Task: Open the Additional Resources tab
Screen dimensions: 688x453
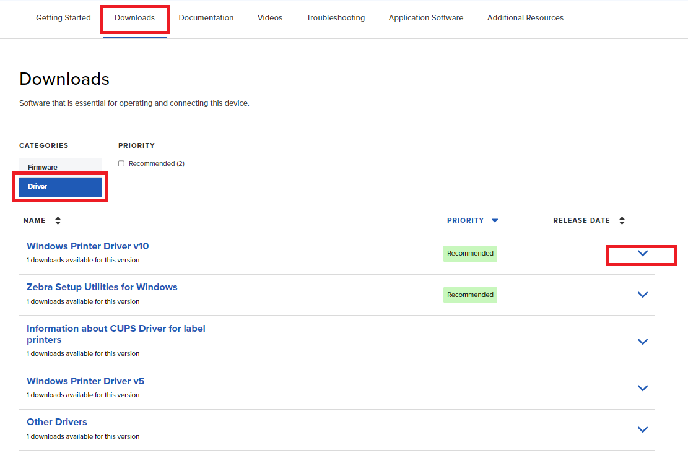Action: pyautogui.click(x=525, y=18)
